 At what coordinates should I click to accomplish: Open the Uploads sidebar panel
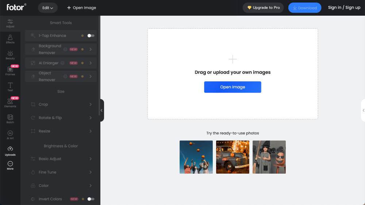pos(10,151)
